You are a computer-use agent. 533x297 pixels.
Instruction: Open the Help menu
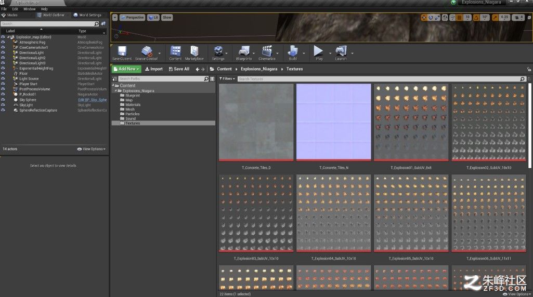click(44, 9)
